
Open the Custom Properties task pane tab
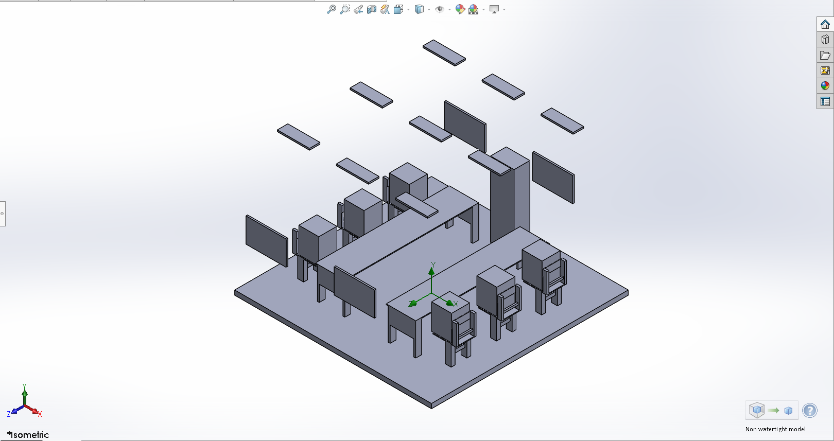tap(825, 101)
